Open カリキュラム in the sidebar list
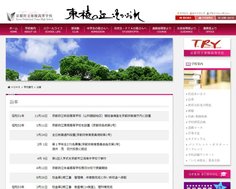Viewport: 236px width, 189px height. pyautogui.click(x=197, y=139)
